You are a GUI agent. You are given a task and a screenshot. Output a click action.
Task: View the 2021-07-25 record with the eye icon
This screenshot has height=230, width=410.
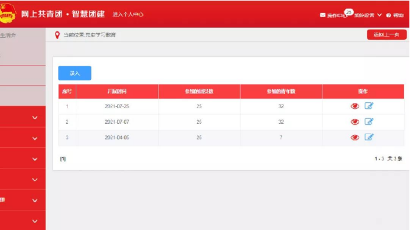coord(354,106)
